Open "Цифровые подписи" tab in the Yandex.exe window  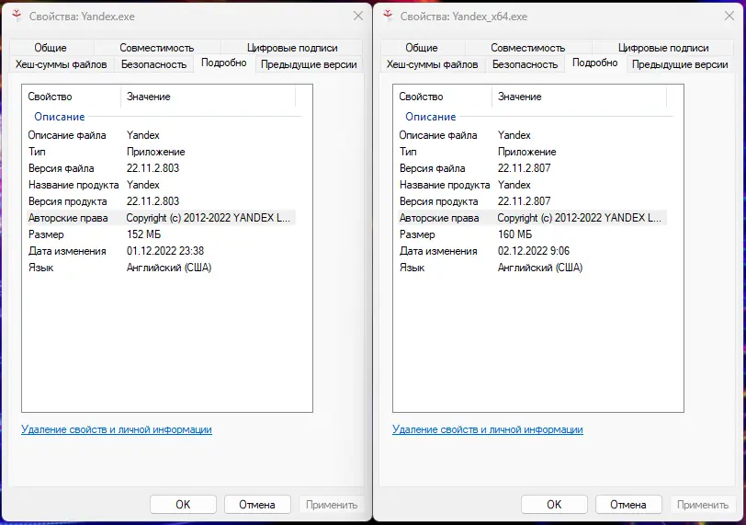[292, 48]
